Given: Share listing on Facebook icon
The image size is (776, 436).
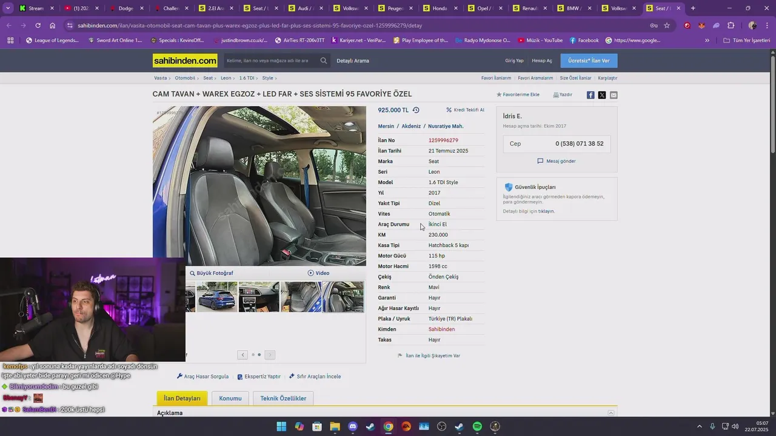Looking at the screenshot, I should click(590, 95).
